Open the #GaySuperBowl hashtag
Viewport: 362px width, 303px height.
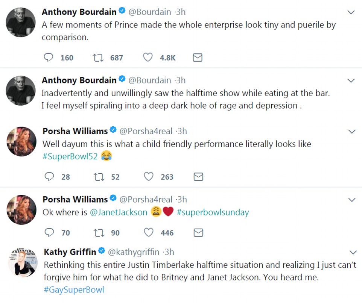coord(74,290)
